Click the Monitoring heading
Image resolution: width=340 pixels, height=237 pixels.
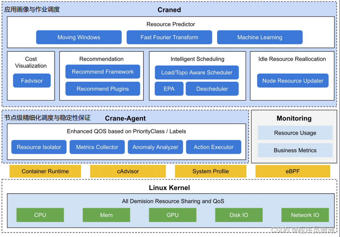click(x=294, y=118)
